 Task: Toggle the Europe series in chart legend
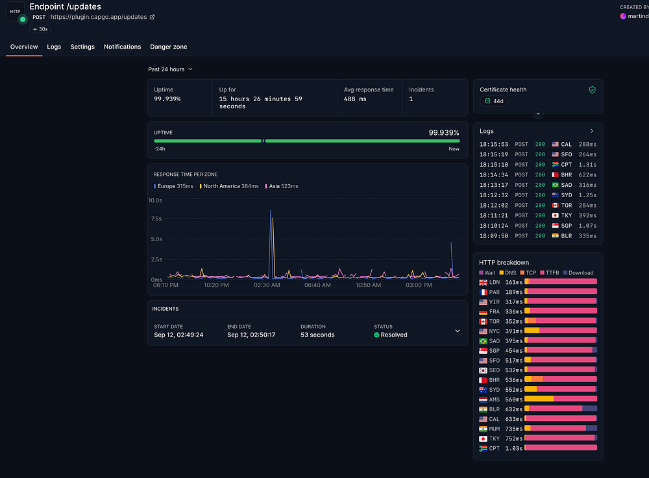pos(173,186)
